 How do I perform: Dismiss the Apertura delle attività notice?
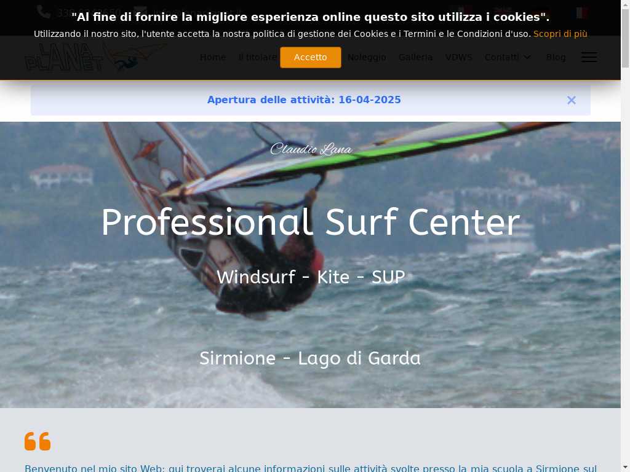(572, 100)
